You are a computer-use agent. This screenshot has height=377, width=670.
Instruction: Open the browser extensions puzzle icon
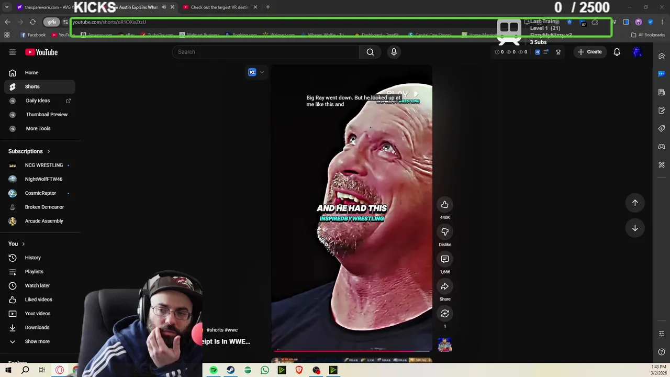pos(595,22)
